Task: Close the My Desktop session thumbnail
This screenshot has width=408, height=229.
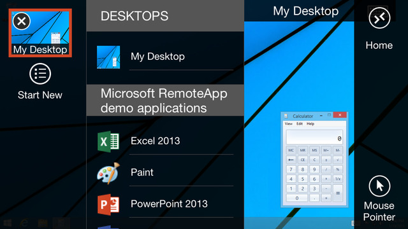Action: pos(21,21)
